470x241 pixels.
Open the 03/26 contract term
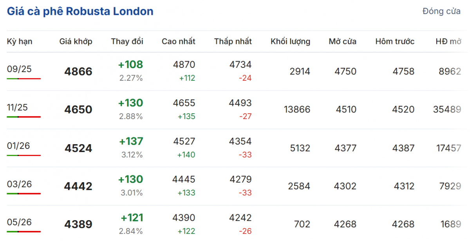(x=19, y=184)
